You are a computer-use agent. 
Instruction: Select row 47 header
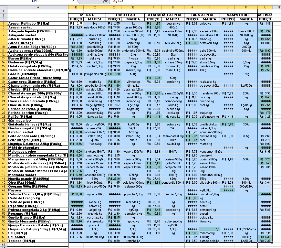(x=4, y=190)
